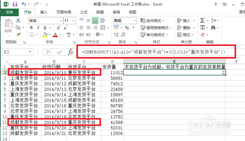The height and width of the screenshot is (141, 245).
Task: Switch to 数据 Data tab
Action: (100, 12)
